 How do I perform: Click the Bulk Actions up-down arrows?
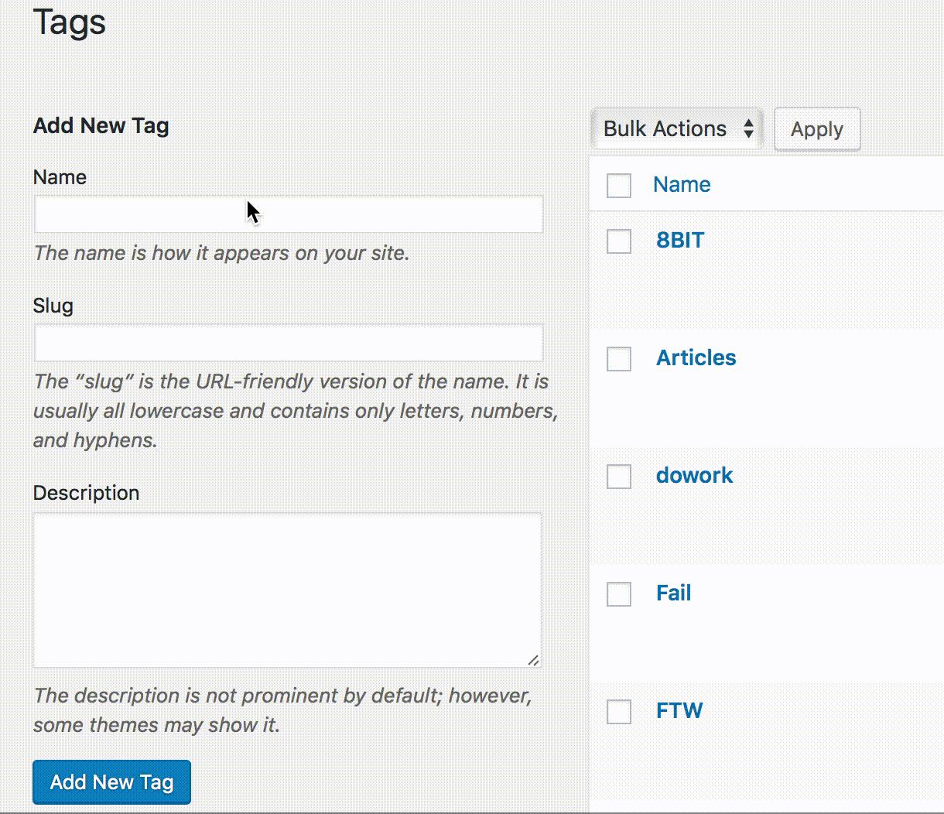[748, 128]
